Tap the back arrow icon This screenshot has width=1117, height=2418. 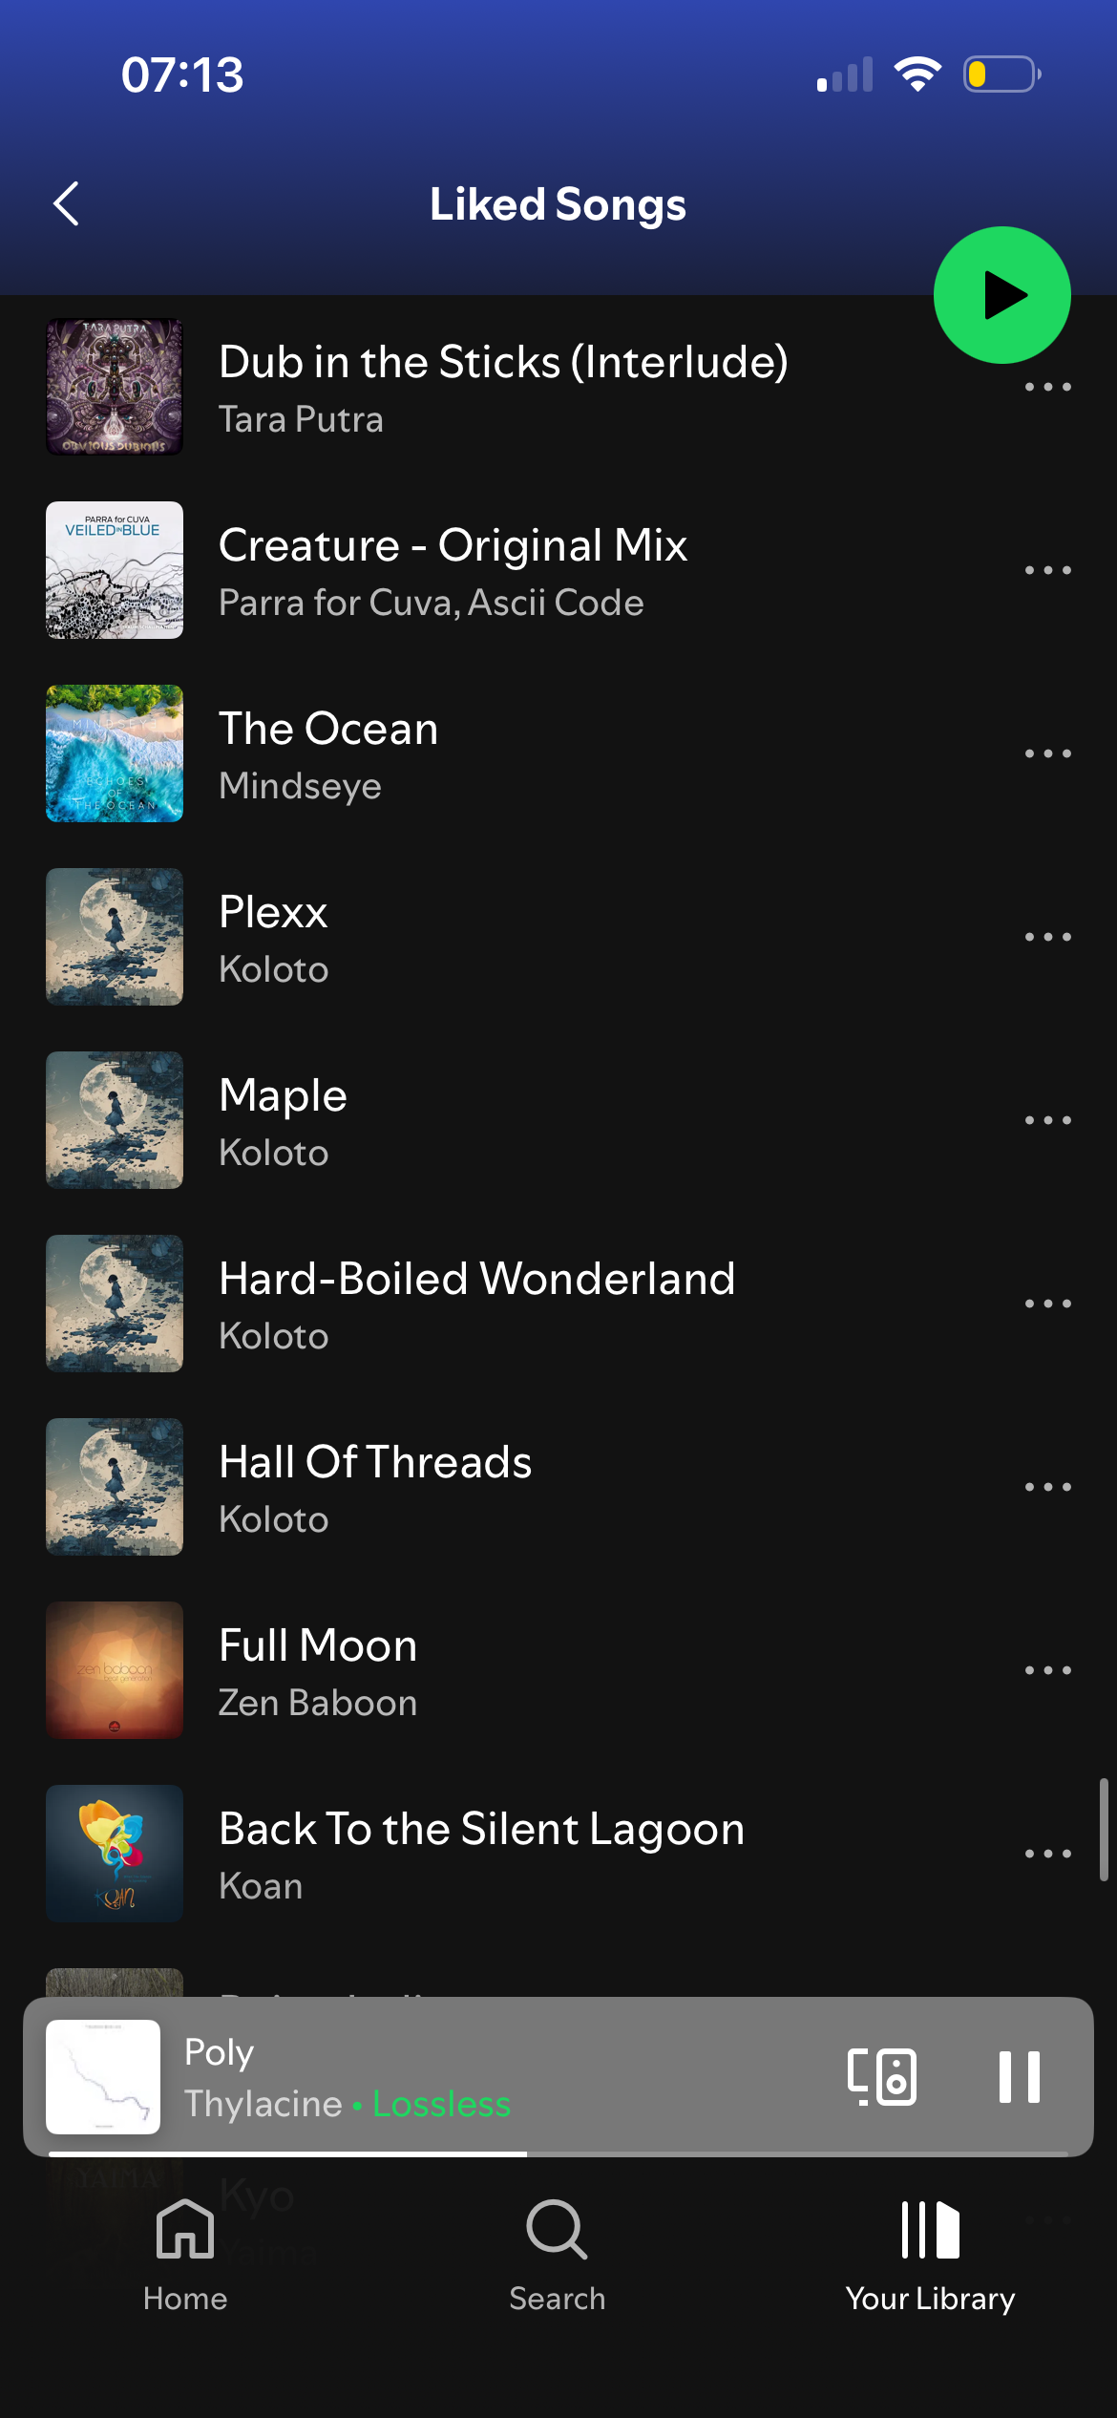pos(66,203)
